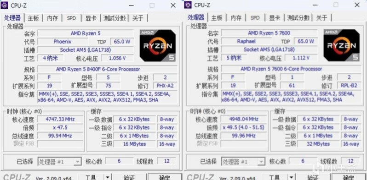Click the PHX-A2 revision value

pyautogui.click(x=165, y=86)
